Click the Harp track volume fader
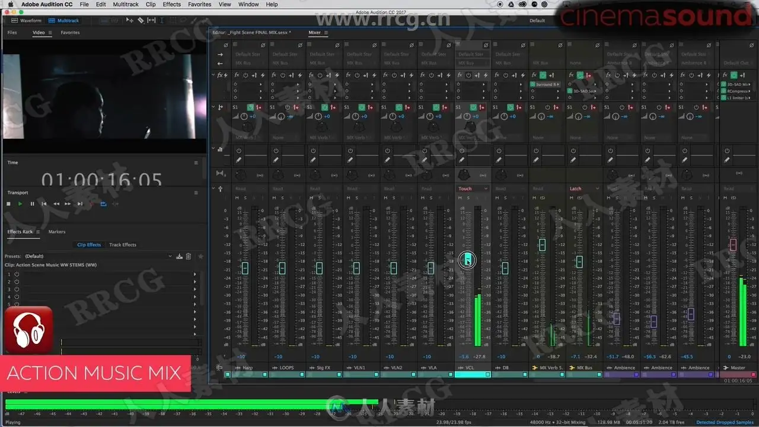Screen dimensions: 759x427 [x=245, y=268]
